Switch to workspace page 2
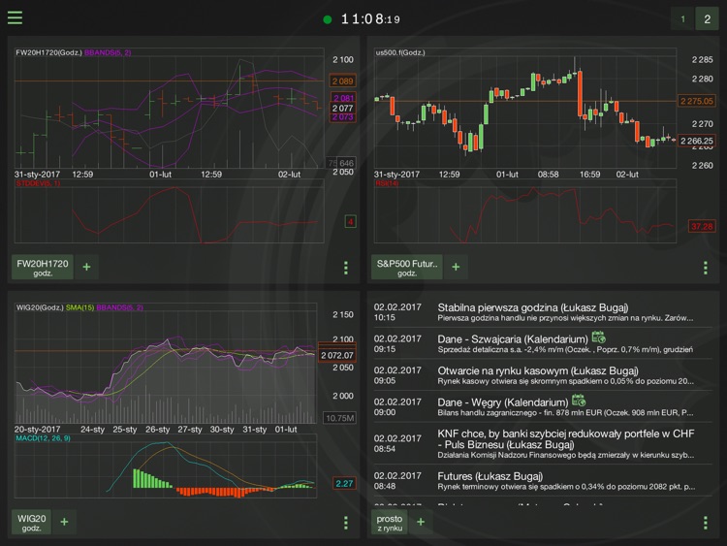 [707, 19]
